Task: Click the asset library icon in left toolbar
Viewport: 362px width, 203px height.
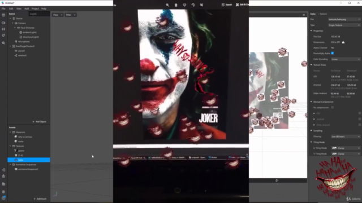Action: (x=3, y=184)
